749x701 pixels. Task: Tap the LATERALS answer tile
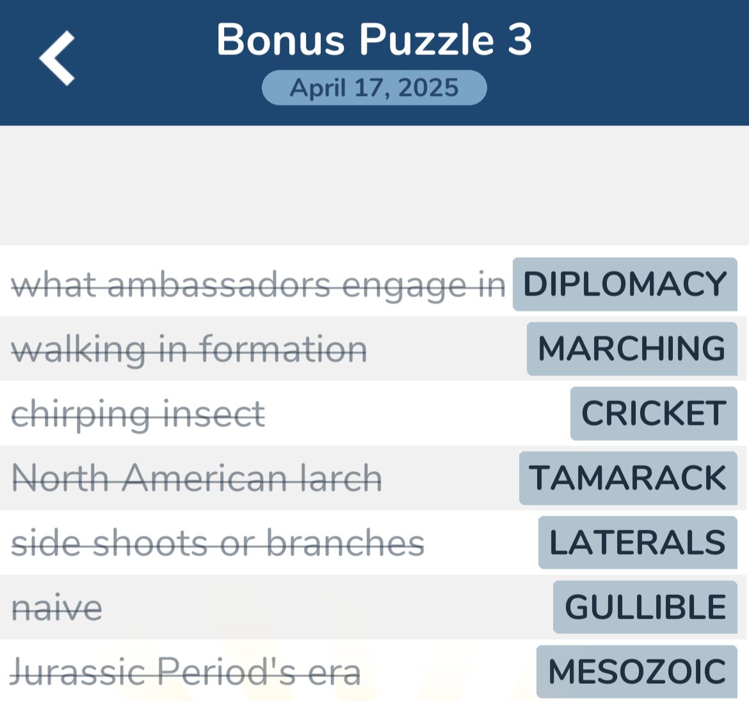point(637,542)
